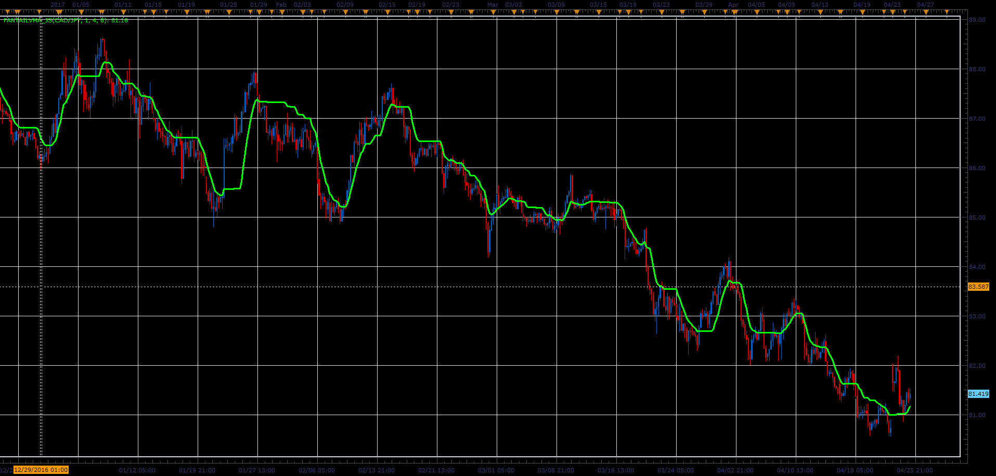
Task: Click the 03/01 05:00 bottom axis label
Action: [x=496, y=470]
